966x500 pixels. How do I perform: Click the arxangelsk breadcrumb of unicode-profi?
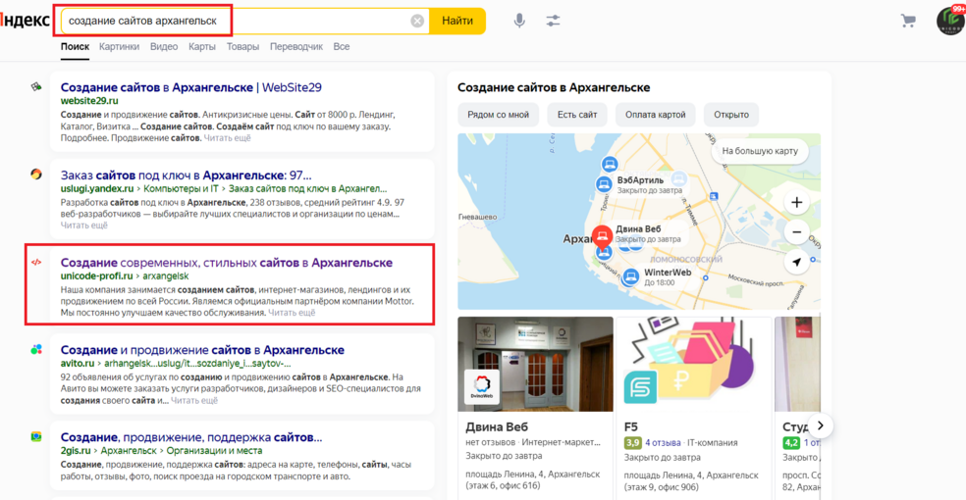[166, 276]
